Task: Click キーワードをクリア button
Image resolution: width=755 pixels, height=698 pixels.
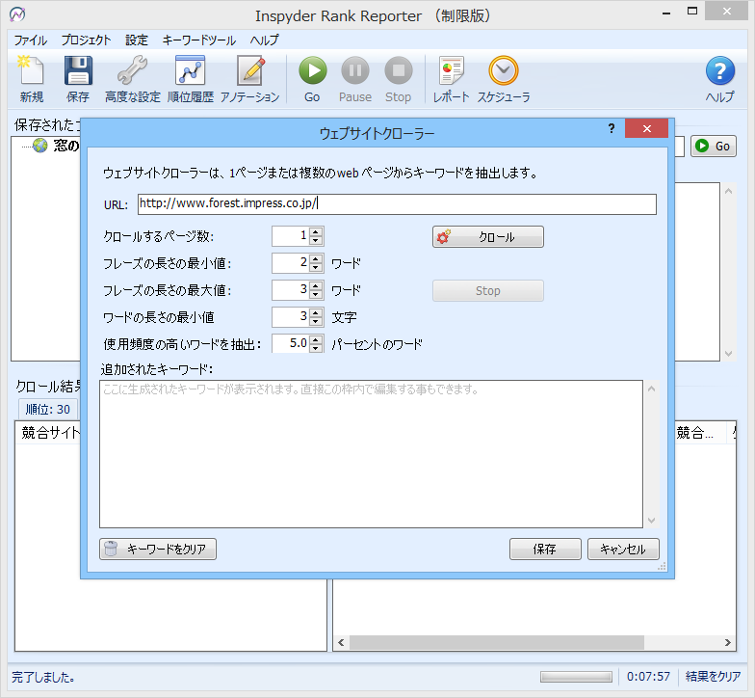Action: 158,549
